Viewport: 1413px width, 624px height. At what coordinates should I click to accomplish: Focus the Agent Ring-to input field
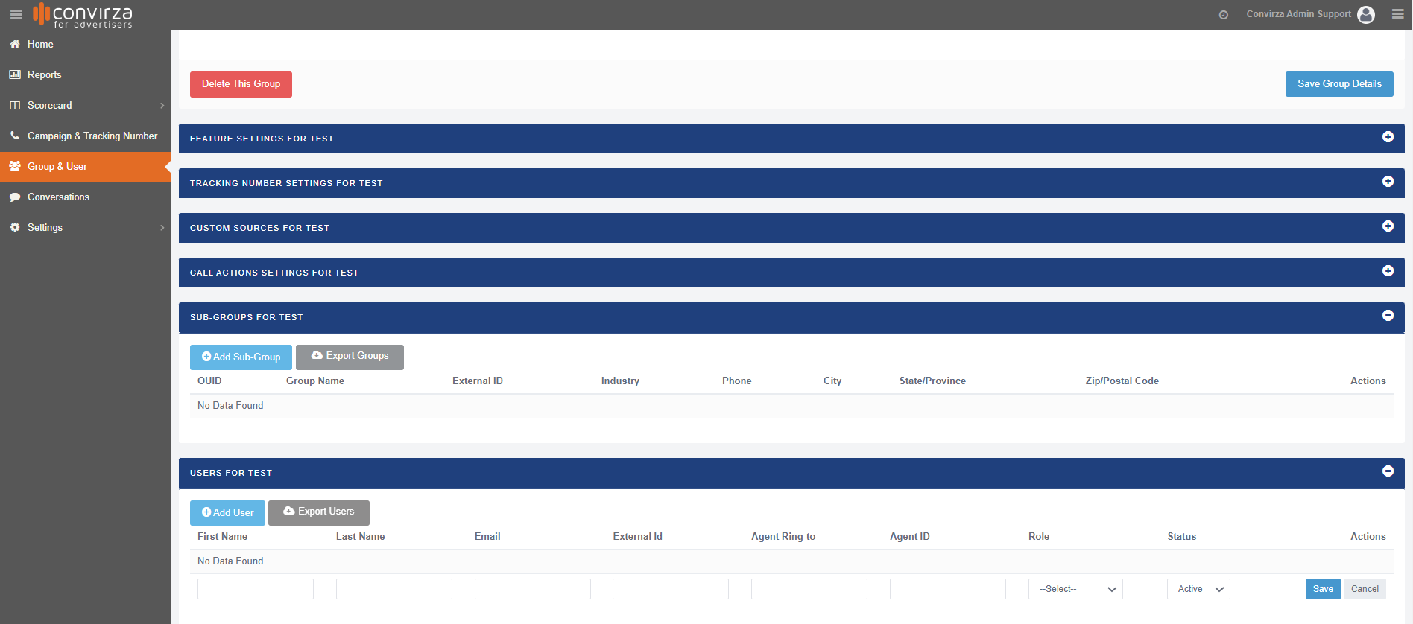(809, 589)
